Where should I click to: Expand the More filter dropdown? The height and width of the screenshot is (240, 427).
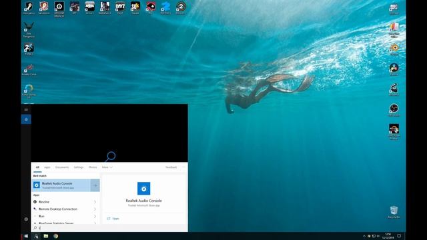[107, 167]
